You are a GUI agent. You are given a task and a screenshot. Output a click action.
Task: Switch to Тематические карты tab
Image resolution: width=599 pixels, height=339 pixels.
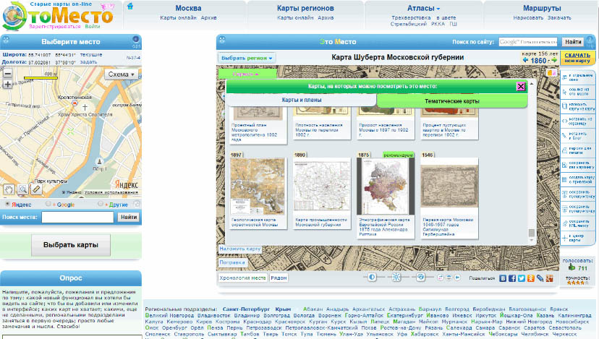pyautogui.click(x=452, y=101)
